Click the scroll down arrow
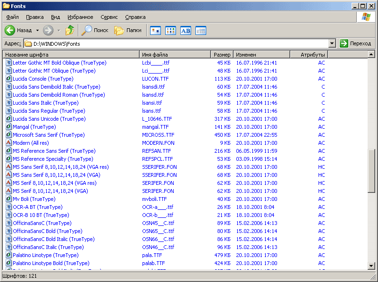This screenshot has height=282, width=378. [x=371, y=266]
